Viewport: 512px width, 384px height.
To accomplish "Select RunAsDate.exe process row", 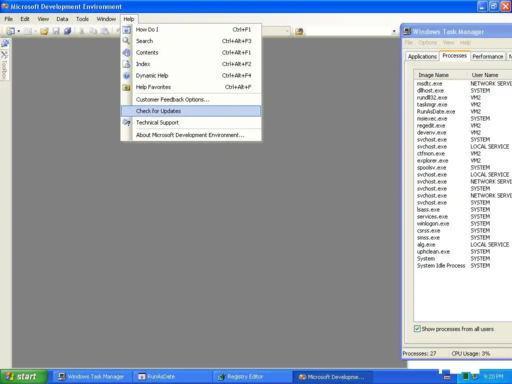I will coord(463,111).
